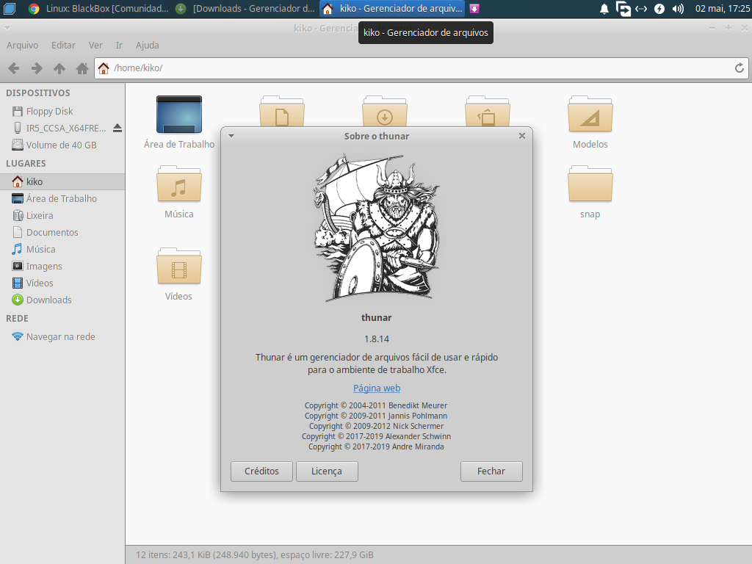Close the Sobre o thunar dialog
752x564 pixels.
coord(522,136)
